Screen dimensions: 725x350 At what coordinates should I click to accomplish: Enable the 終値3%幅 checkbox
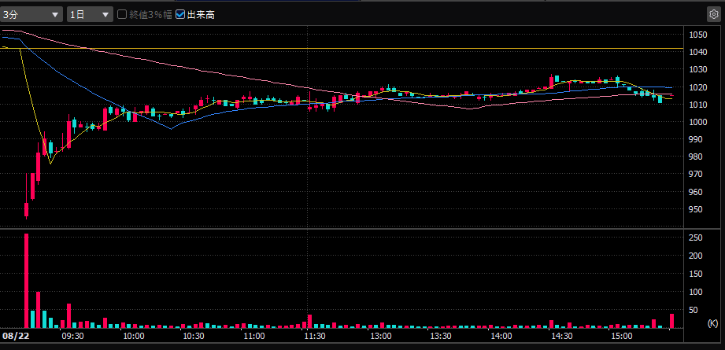(x=122, y=15)
